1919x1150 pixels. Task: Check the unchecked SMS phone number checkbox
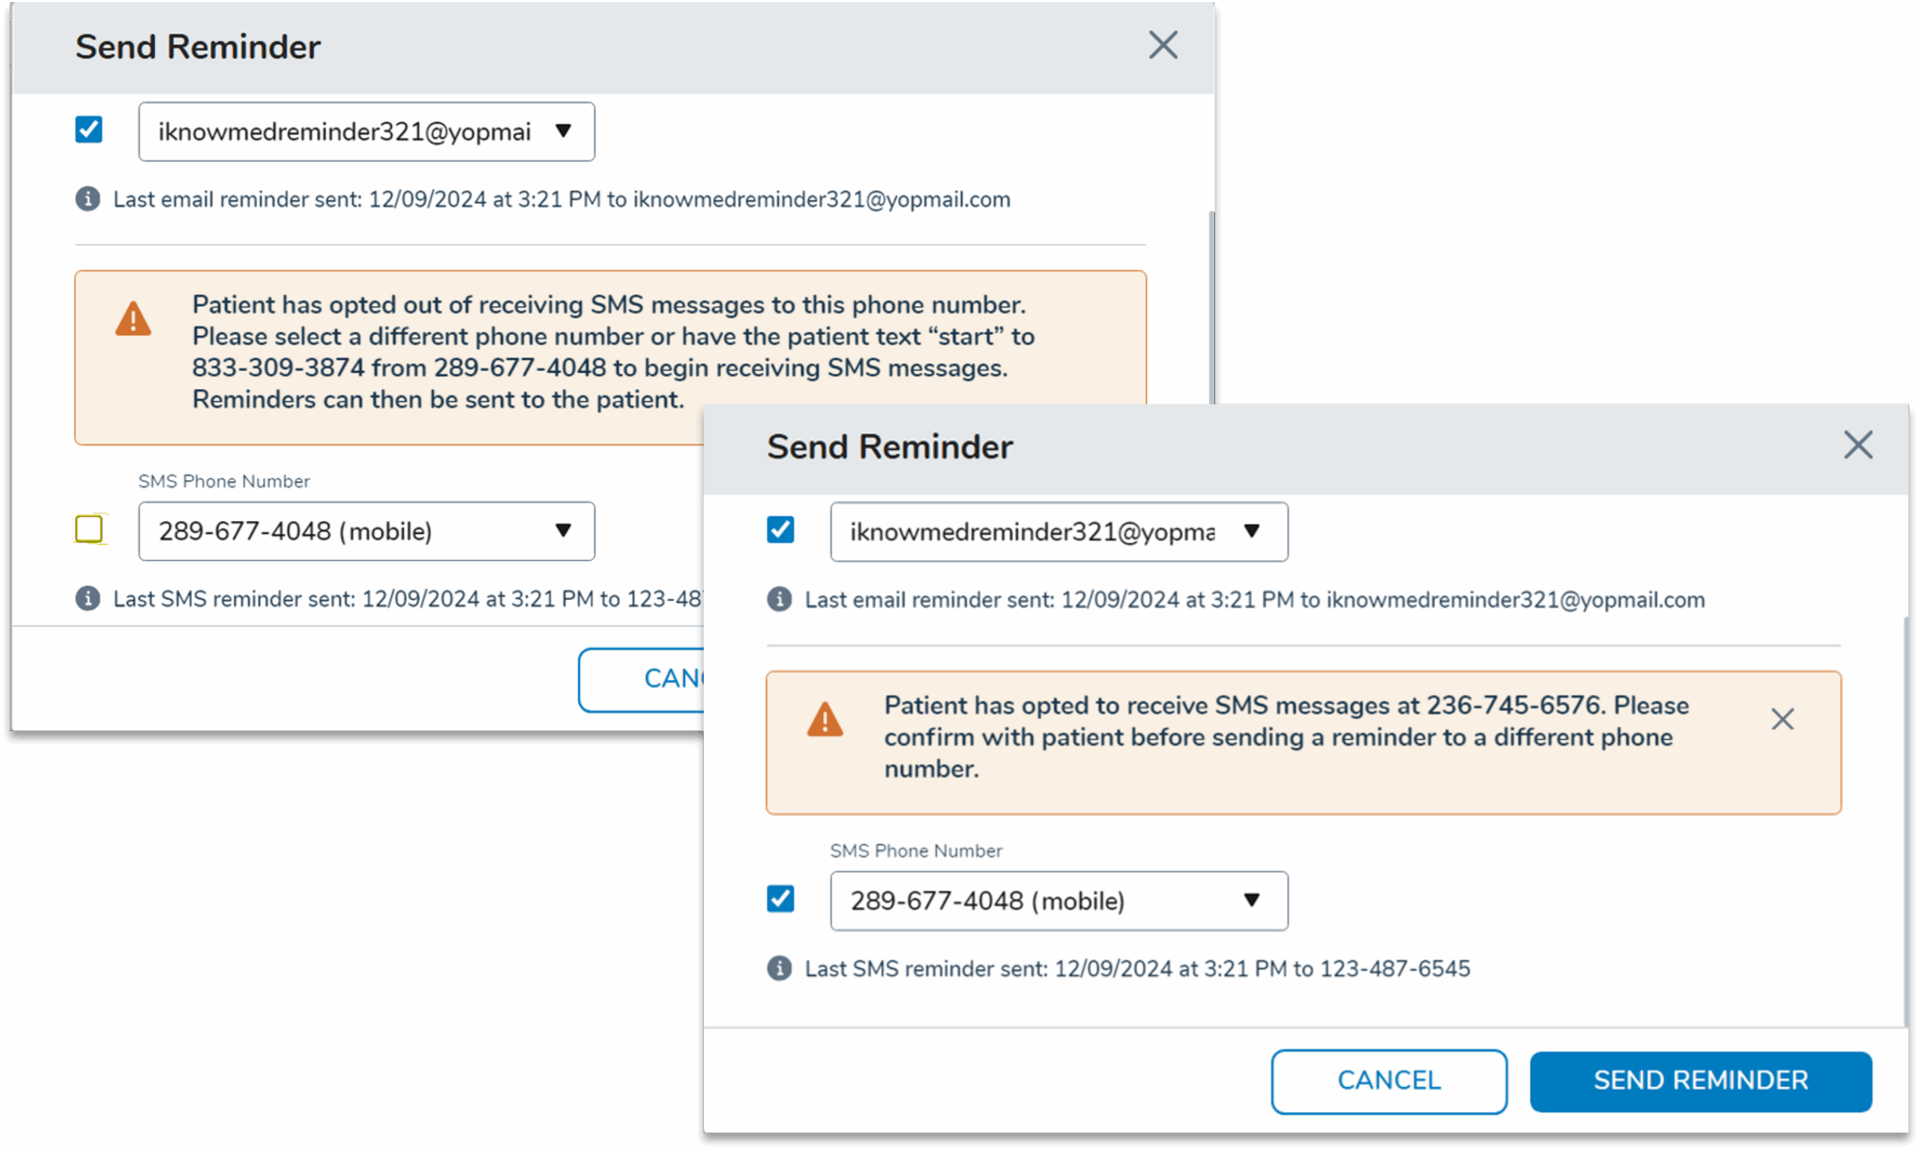pos(89,529)
